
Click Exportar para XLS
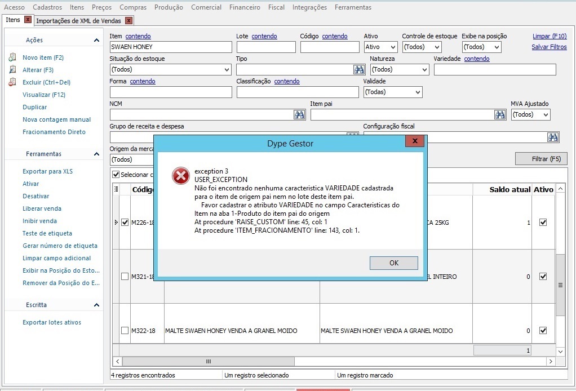pyautogui.click(x=47, y=171)
